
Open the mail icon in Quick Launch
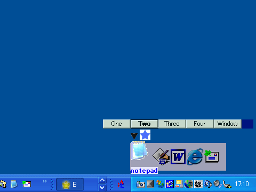click(x=27, y=184)
